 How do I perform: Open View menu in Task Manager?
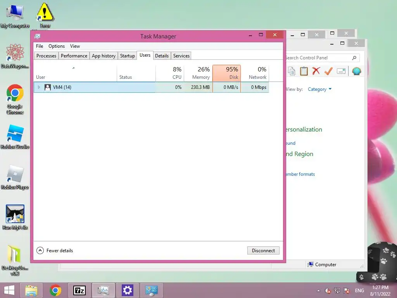(x=75, y=46)
